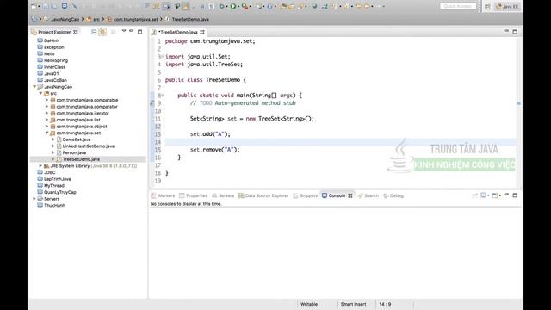Switch to the Debug tab
The height and width of the screenshot is (310, 551).
[x=393, y=195]
